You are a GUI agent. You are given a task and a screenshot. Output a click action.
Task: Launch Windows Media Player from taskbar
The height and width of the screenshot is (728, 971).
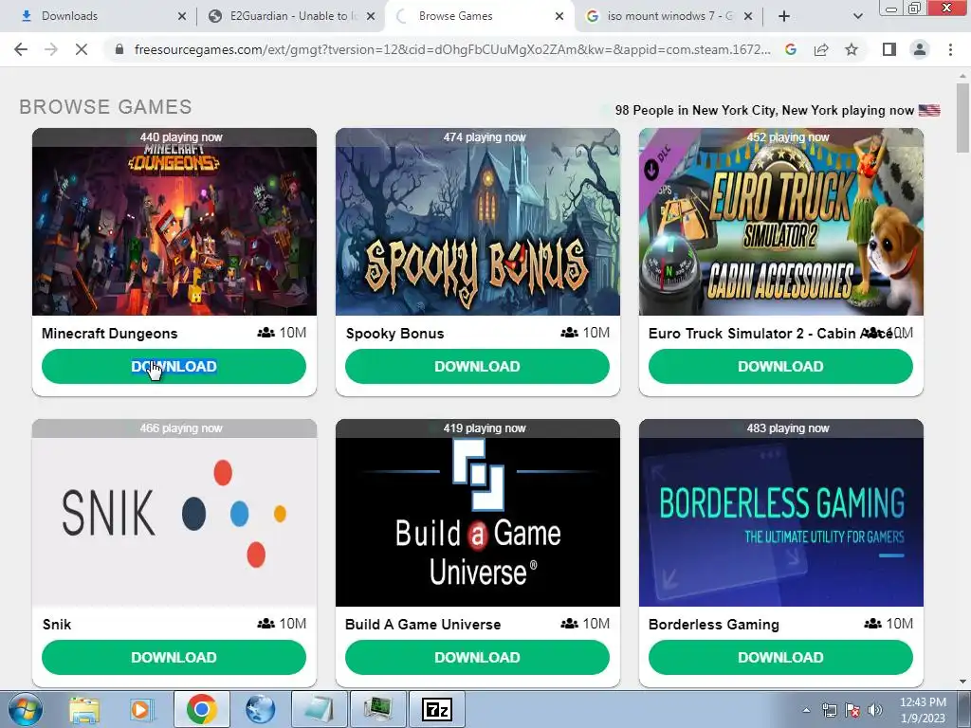[142, 709]
